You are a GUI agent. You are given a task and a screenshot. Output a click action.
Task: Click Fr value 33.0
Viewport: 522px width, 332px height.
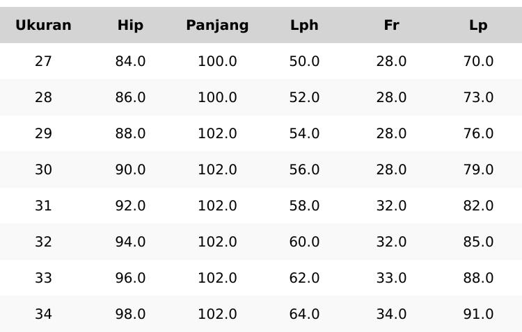coord(391,279)
